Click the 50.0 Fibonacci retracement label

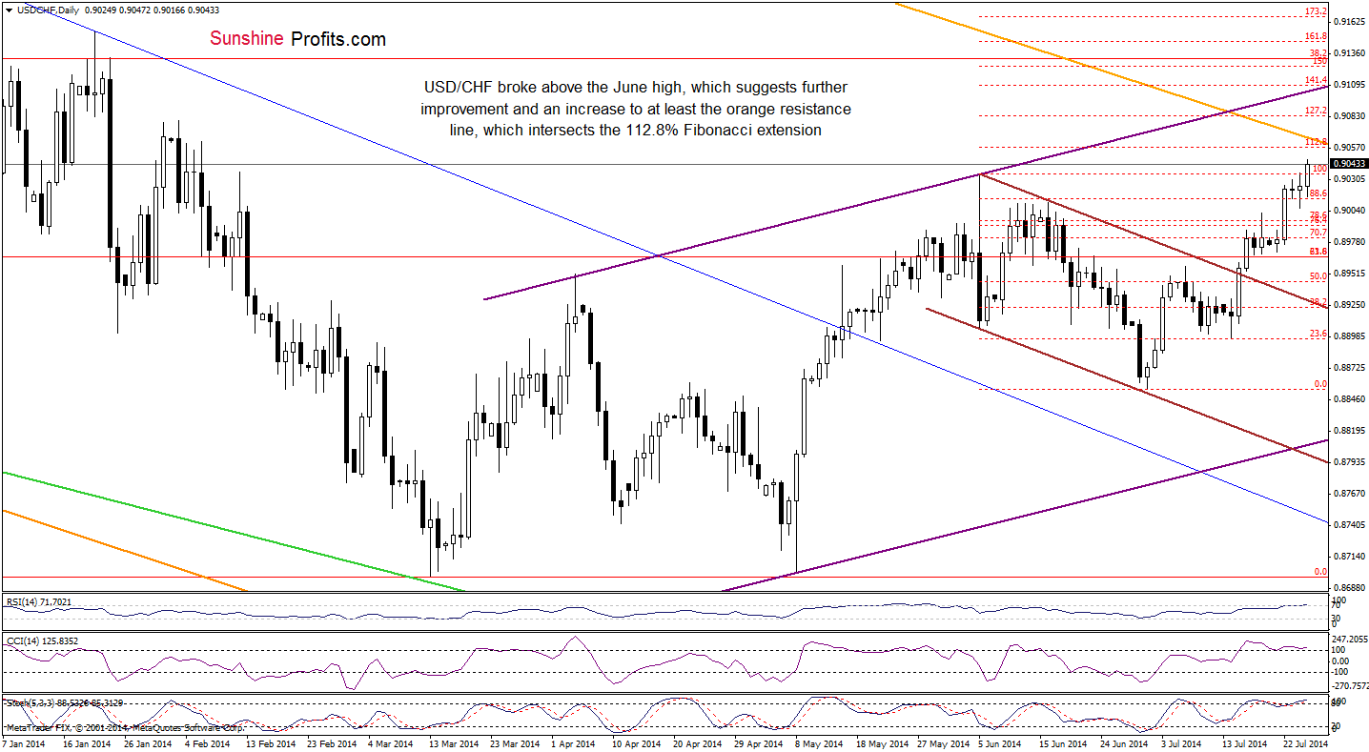pyautogui.click(x=1318, y=275)
